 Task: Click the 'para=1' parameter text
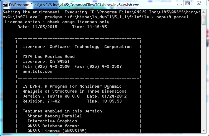[181, 17]
